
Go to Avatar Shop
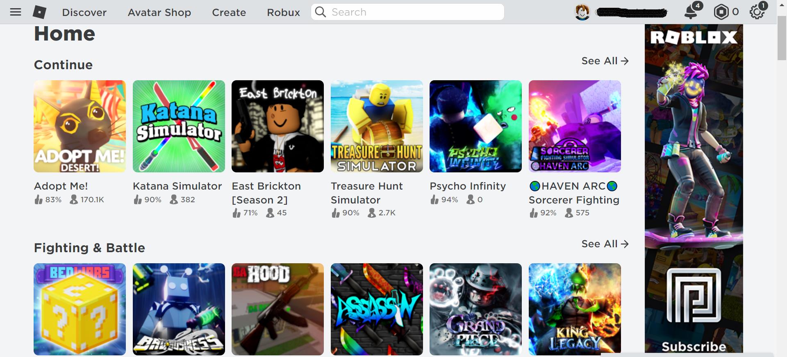tap(159, 12)
